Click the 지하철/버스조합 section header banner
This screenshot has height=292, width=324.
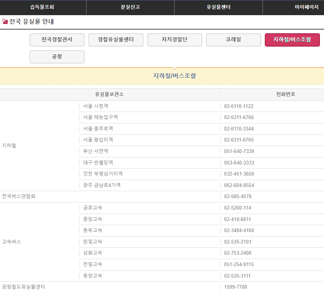pyautogui.click(x=162, y=75)
